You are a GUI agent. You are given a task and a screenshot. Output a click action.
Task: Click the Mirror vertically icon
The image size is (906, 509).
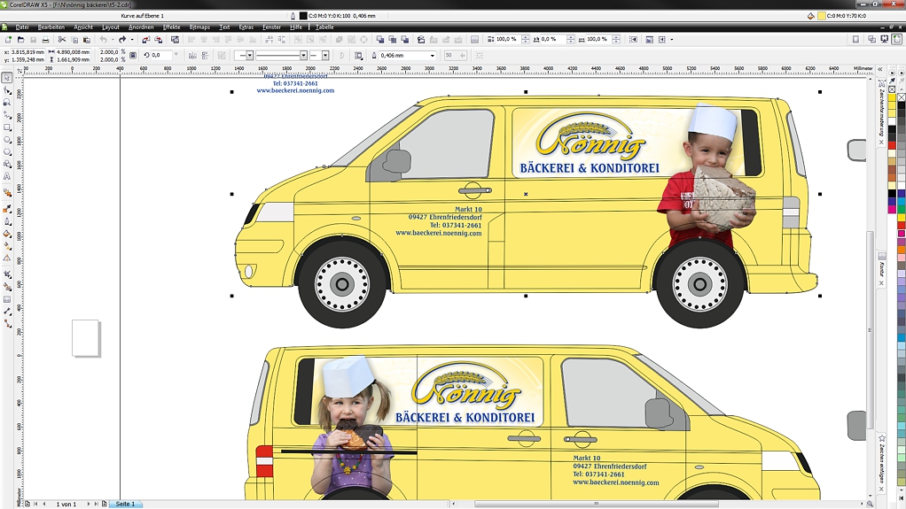(205, 56)
